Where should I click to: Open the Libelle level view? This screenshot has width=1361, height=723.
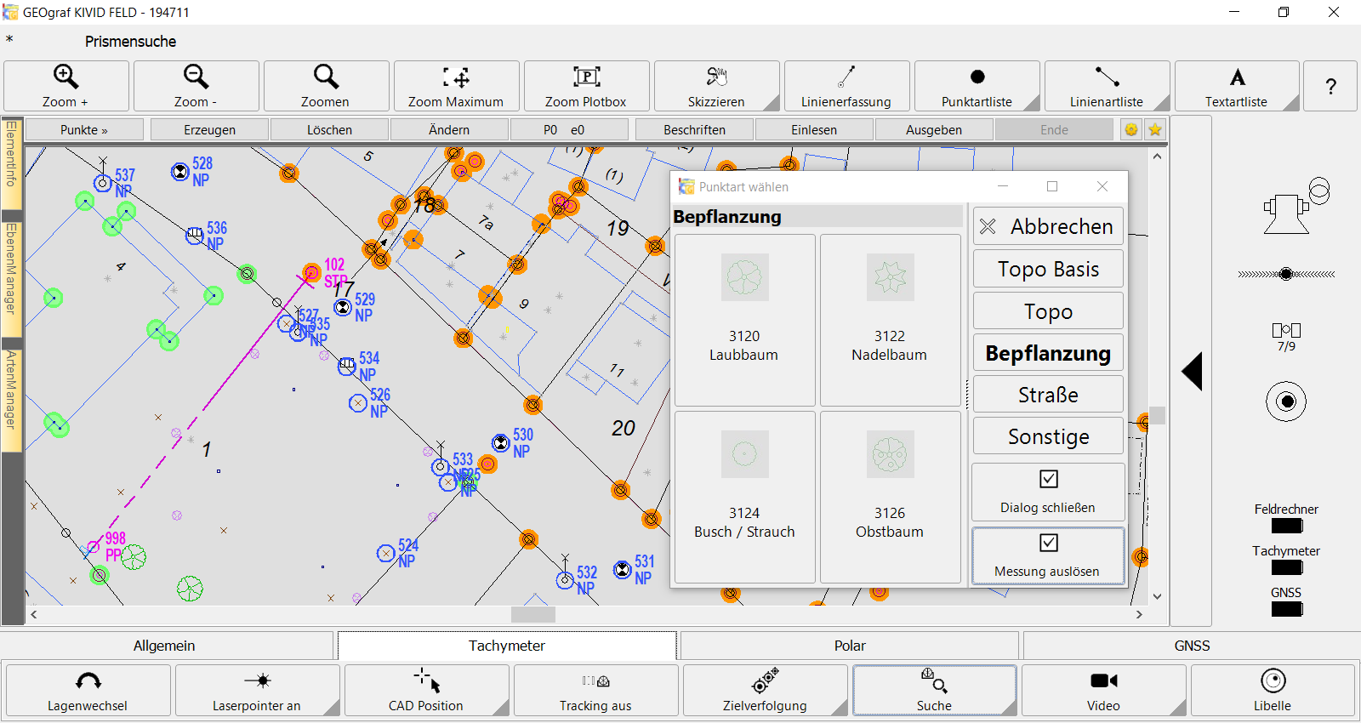pos(1272,690)
